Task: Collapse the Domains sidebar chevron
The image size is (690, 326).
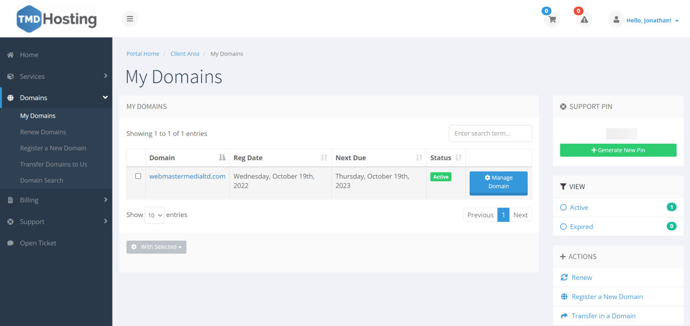Action: coord(105,97)
